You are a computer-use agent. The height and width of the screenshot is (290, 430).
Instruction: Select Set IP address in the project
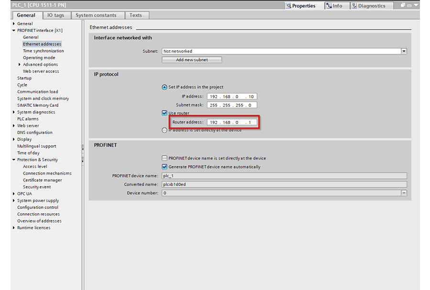(164, 87)
